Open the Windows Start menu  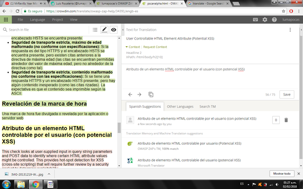[x=6, y=184]
